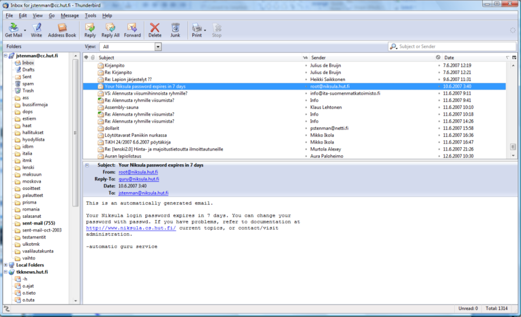Open the Print dropdown arrow
Image resolution: width=521 pixels, height=317 pixels.
[x=205, y=31]
